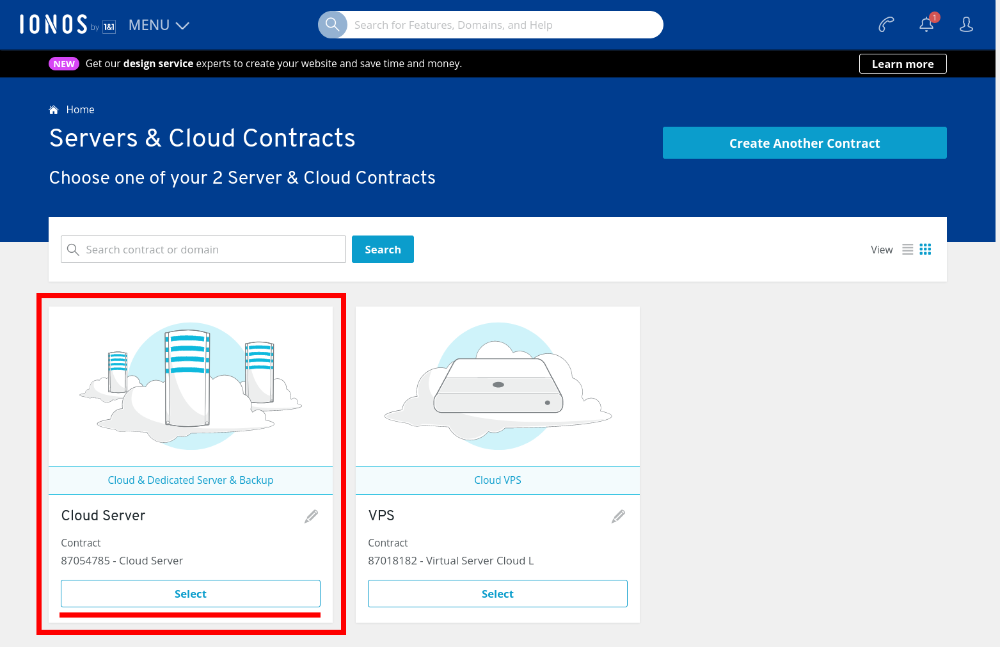Open the notifications bell

[x=926, y=25]
